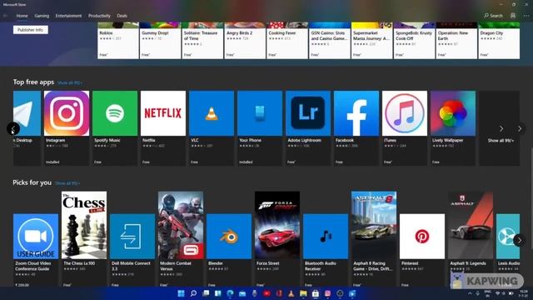Open the Angry Birds 2 card
This screenshot has width=533, height=300.
point(245,41)
